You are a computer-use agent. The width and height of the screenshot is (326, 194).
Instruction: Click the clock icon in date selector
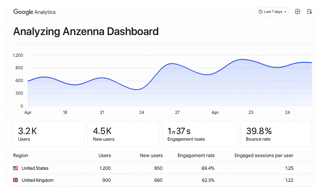pyautogui.click(x=260, y=12)
